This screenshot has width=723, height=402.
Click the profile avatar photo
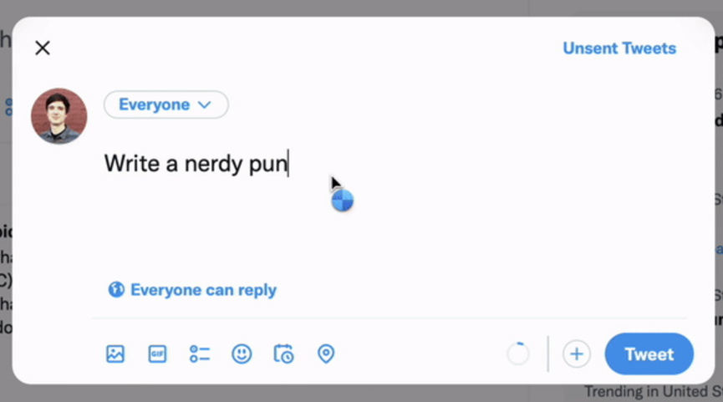59,115
